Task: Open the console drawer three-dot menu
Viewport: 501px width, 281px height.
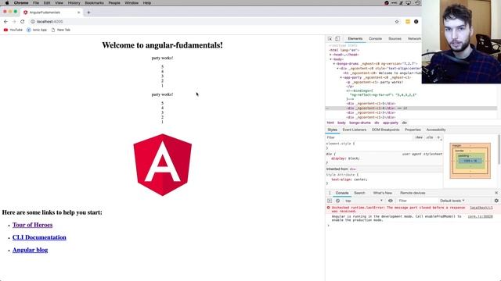Action: tap(330, 193)
